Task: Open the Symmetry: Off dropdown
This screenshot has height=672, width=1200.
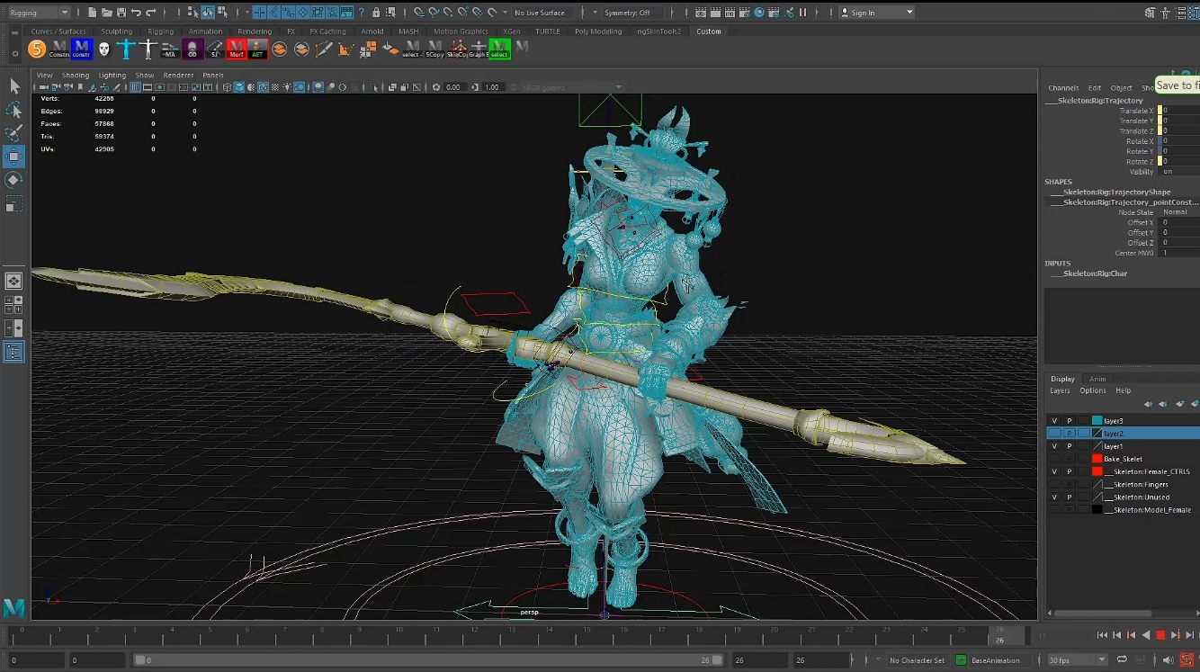Action: (633, 13)
